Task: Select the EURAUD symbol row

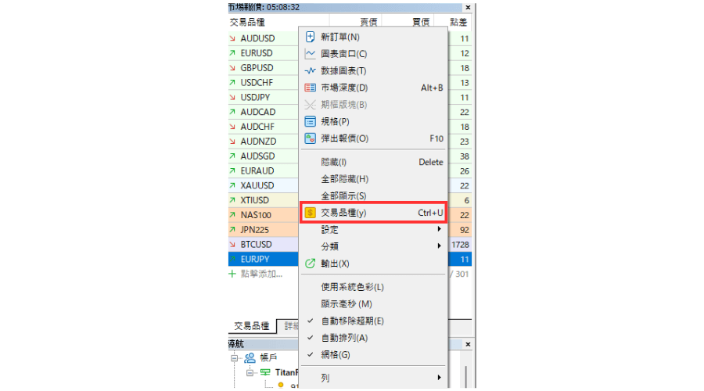Action: click(263, 171)
